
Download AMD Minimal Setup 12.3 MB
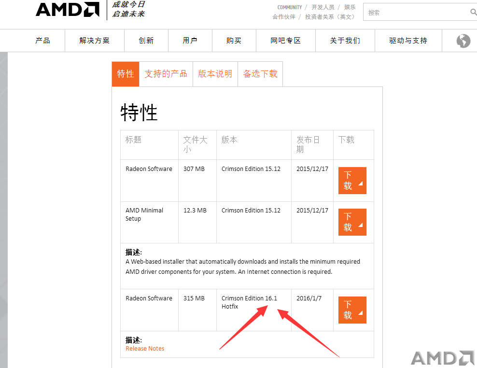[x=352, y=222]
